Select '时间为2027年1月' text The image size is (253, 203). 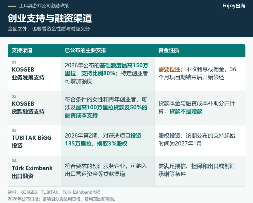(180, 144)
